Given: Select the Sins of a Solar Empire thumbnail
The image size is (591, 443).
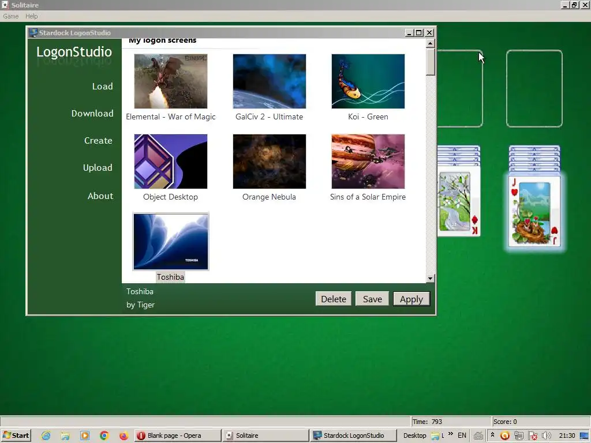Looking at the screenshot, I should (368, 162).
